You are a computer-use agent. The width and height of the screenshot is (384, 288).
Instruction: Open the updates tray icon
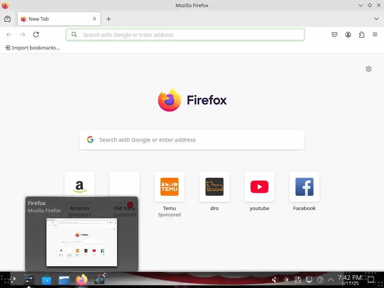point(320,279)
